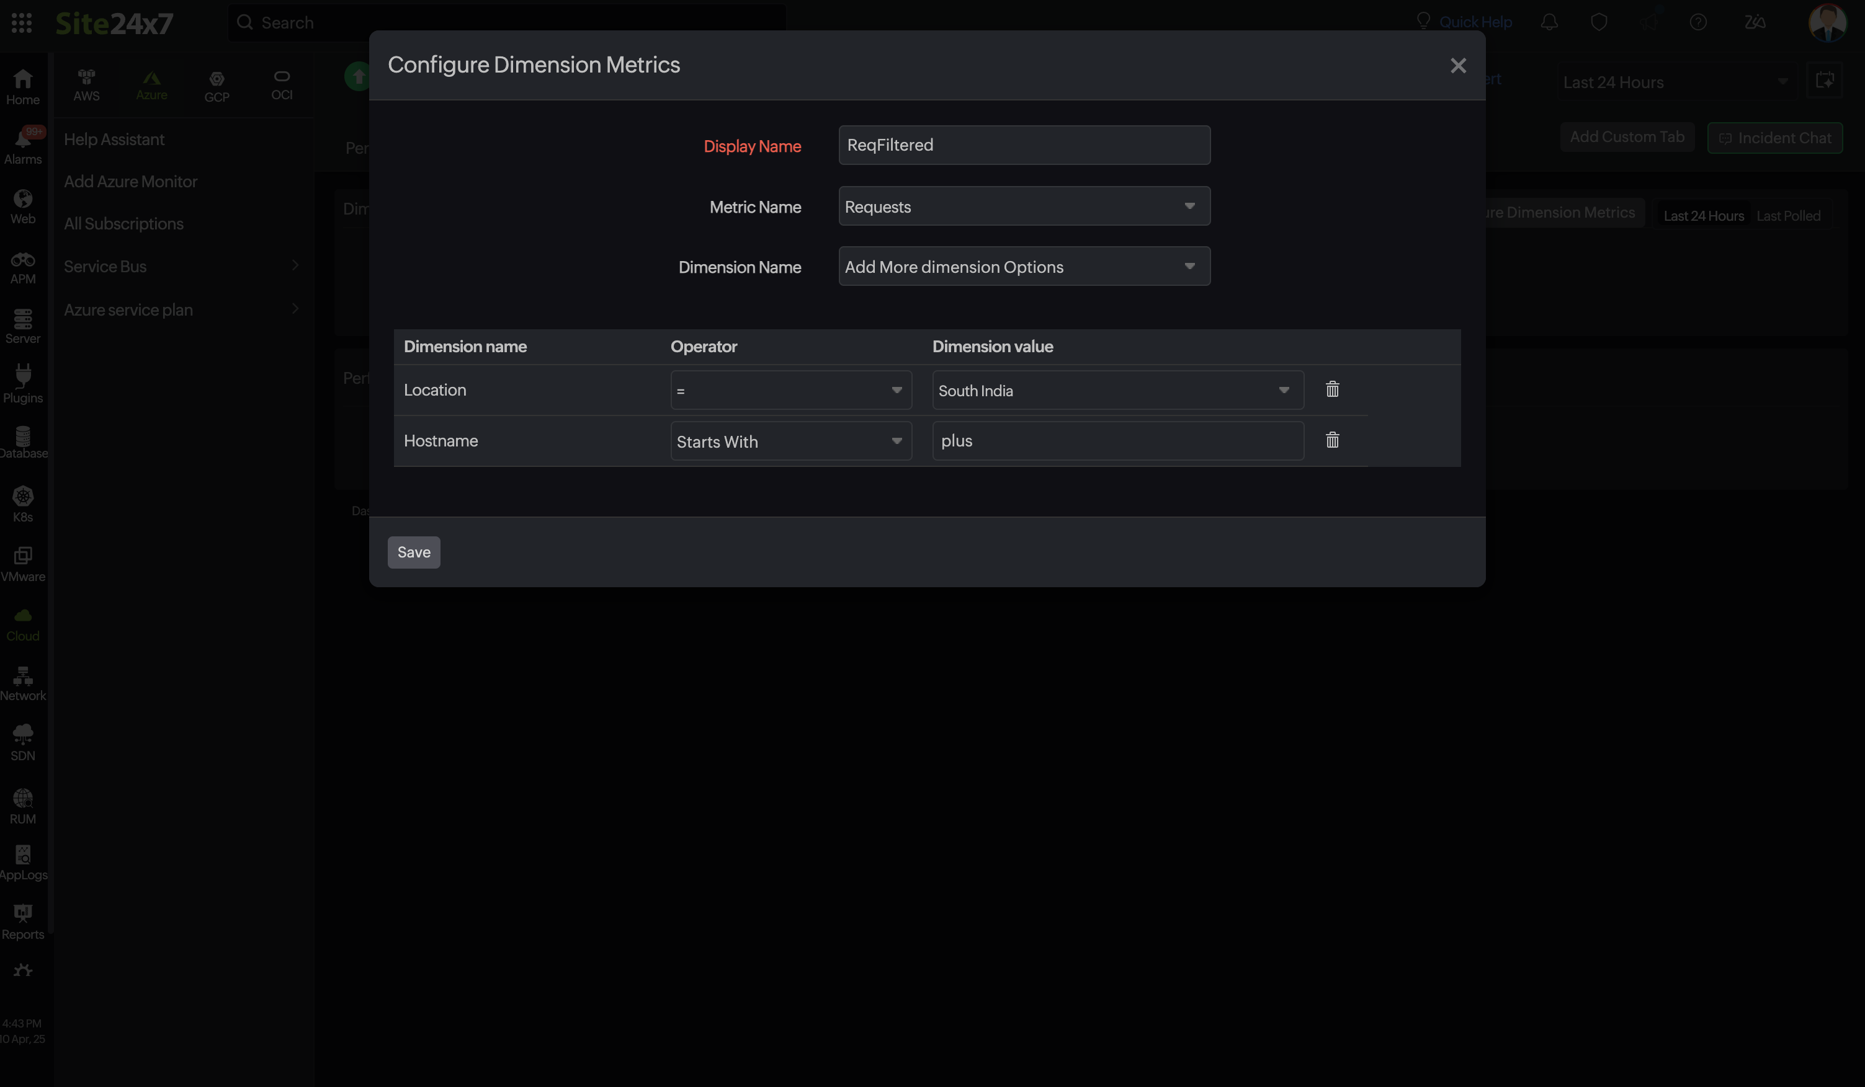Select the APM sidebar icon
The width and height of the screenshot is (1865, 1087).
coord(23,266)
